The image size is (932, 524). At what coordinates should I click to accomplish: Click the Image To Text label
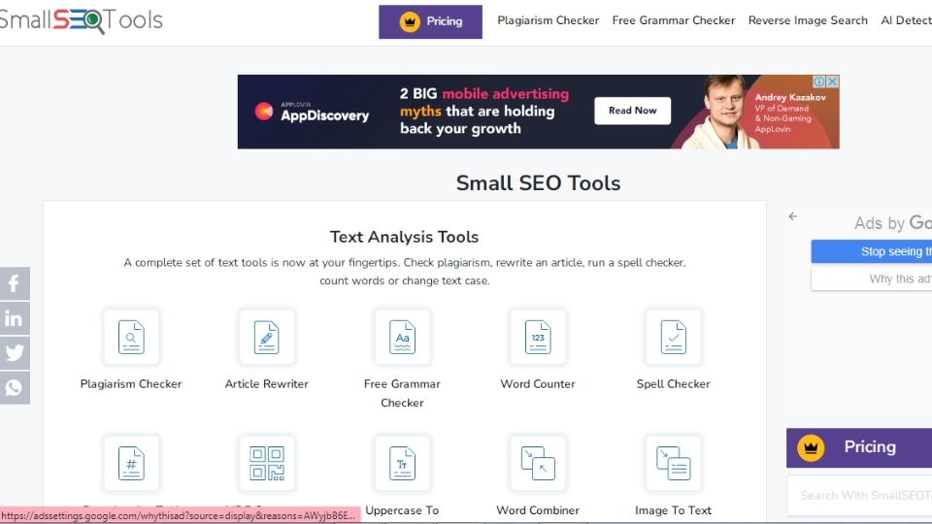click(x=674, y=510)
